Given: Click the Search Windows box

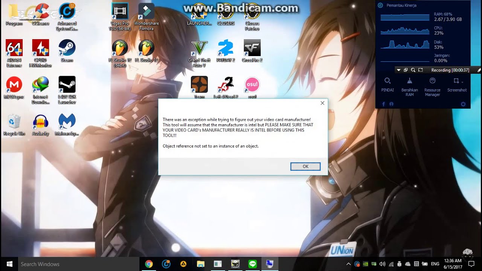Looking at the screenshot, I should (79, 264).
